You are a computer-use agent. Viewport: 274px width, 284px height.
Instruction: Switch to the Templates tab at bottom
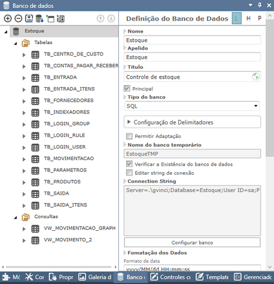click(212, 277)
